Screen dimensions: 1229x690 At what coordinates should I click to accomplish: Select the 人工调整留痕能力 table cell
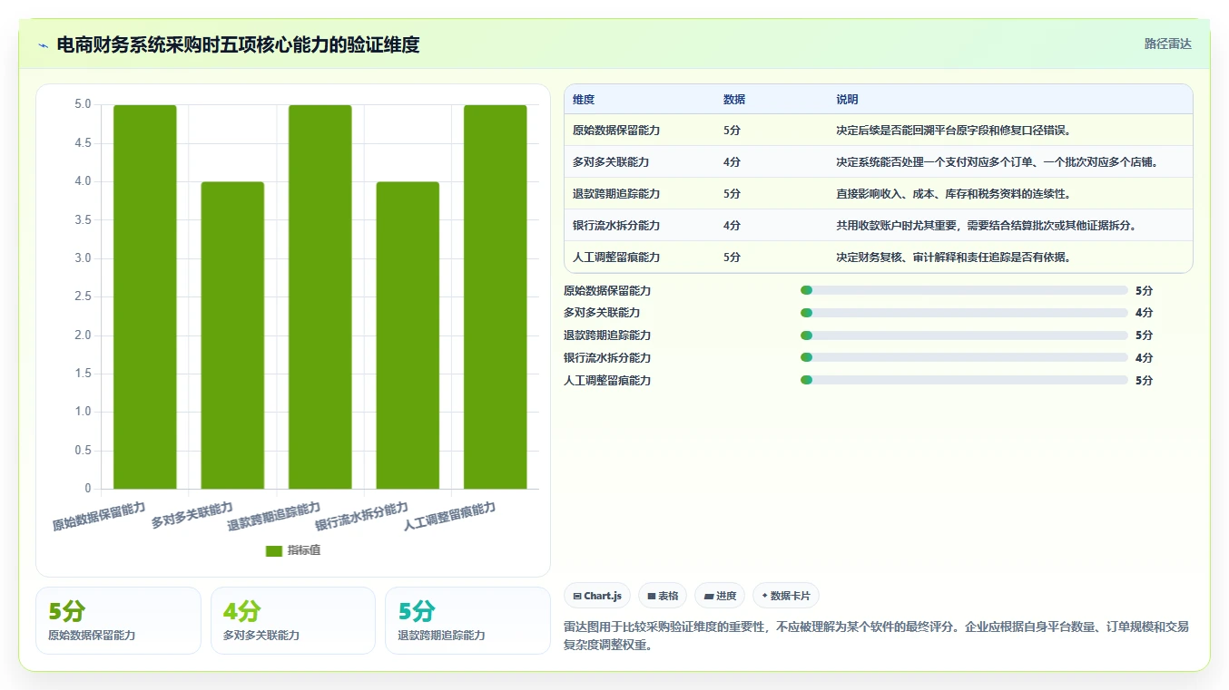click(x=616, y=258)
